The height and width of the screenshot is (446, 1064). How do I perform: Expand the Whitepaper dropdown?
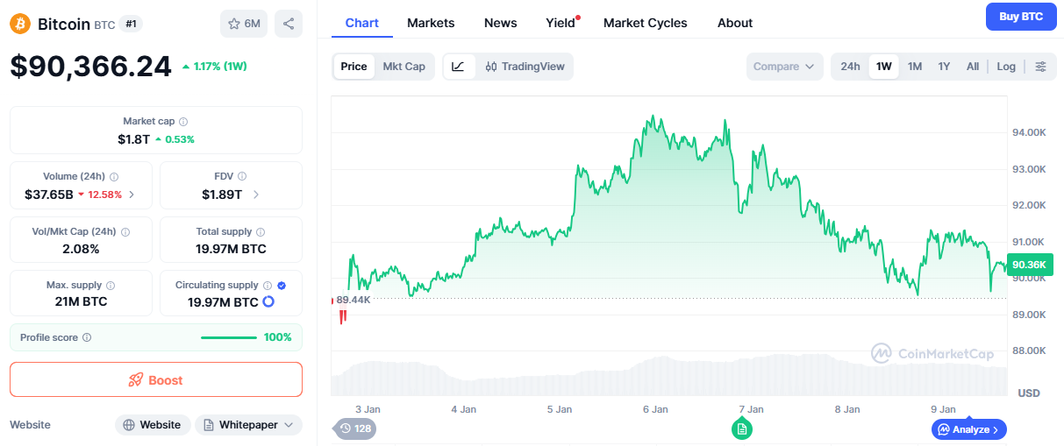[x=249, y=425]
